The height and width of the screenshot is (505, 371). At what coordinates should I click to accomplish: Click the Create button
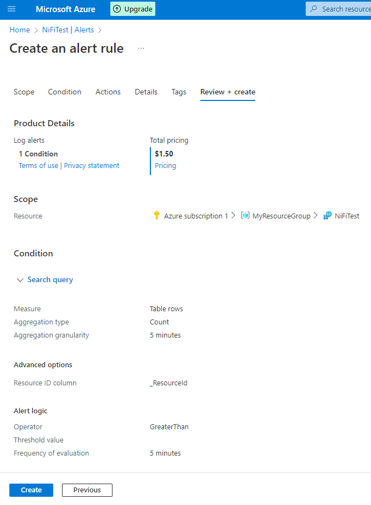31,490
